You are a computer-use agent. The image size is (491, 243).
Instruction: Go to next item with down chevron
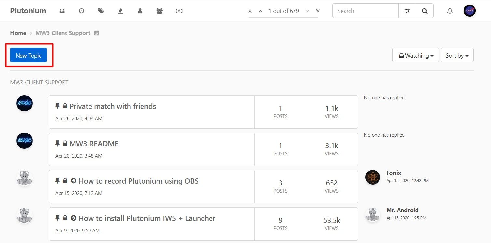coord(307,11)
